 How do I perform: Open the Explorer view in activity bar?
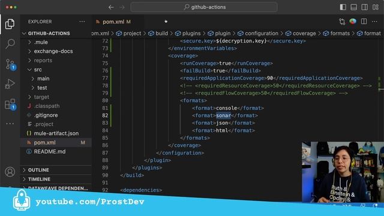[x=10, y=24]
